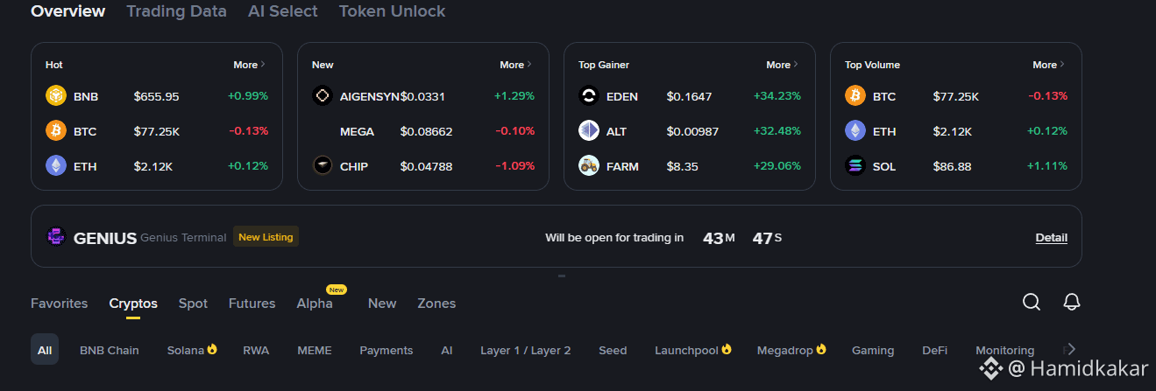The height and width of the screenshot is (391, 1156).
Task: Select the Spot tab
Action: coord(193,304)
